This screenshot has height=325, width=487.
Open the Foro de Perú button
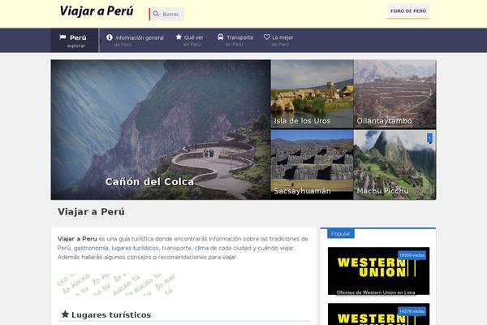[x=407, y=11]
